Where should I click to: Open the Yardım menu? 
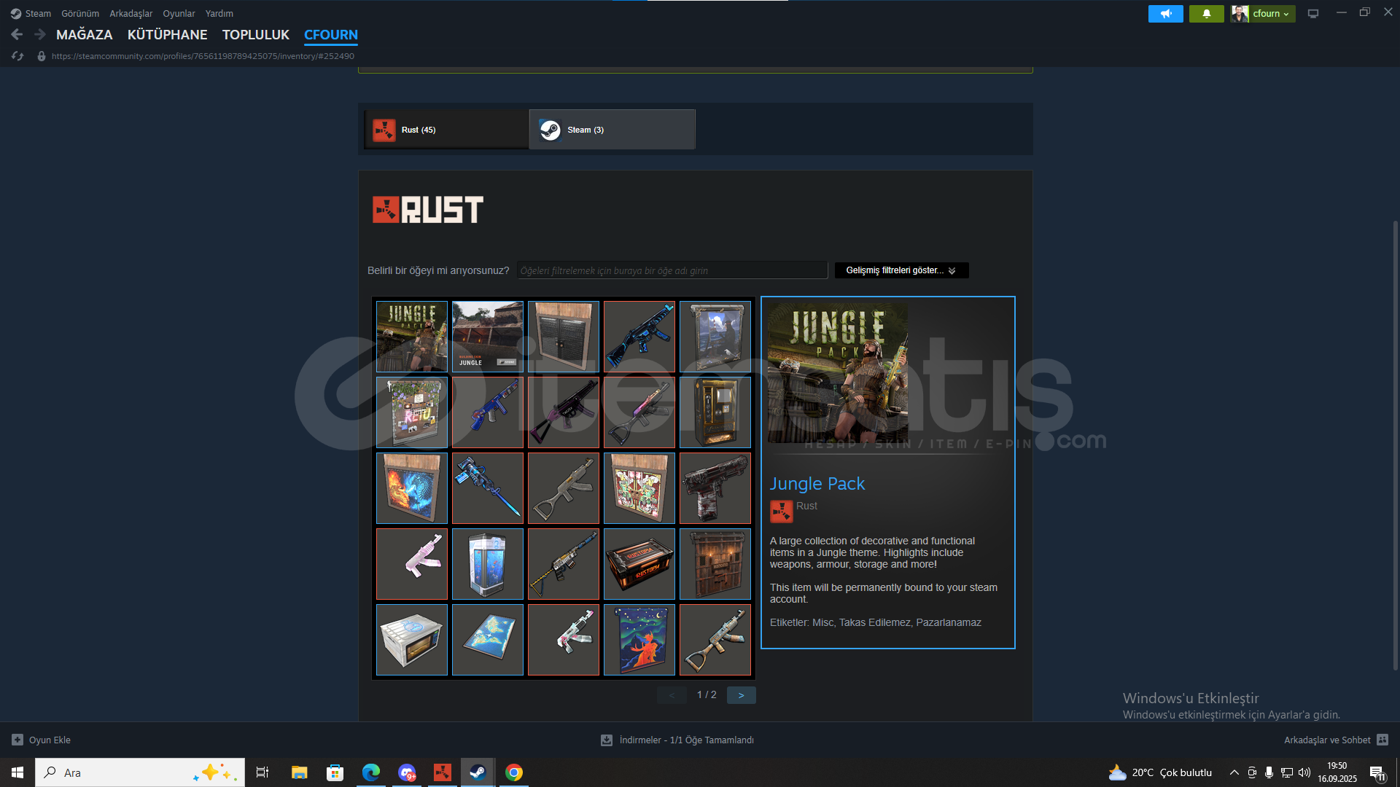tap(219, 14)
